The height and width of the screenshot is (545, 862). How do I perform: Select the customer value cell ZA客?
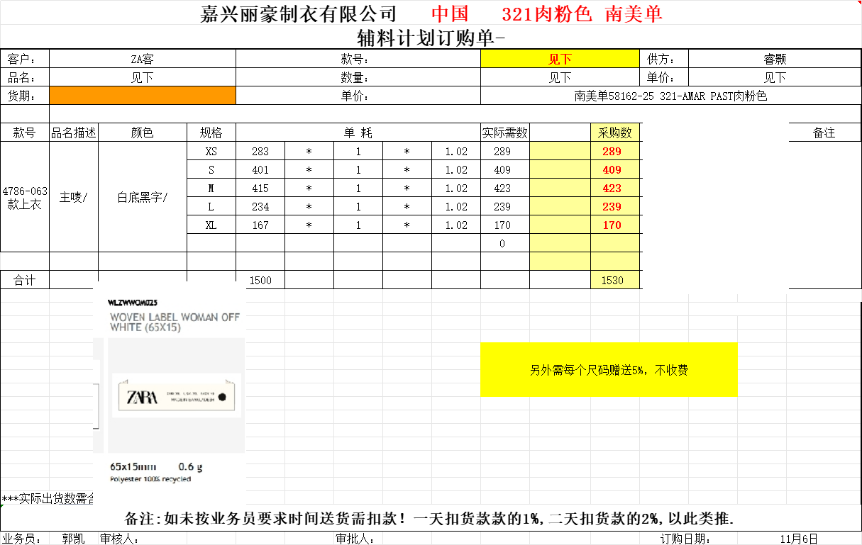click(143, 60)
